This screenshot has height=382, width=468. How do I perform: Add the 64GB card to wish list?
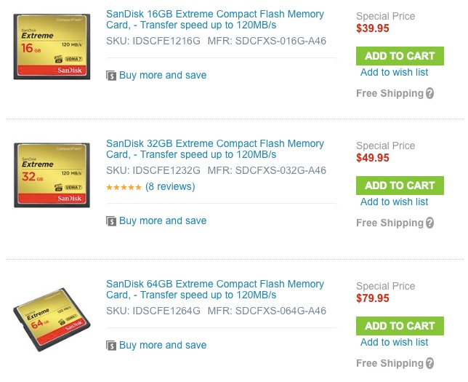pyautogui.click(x=395, y=342)
